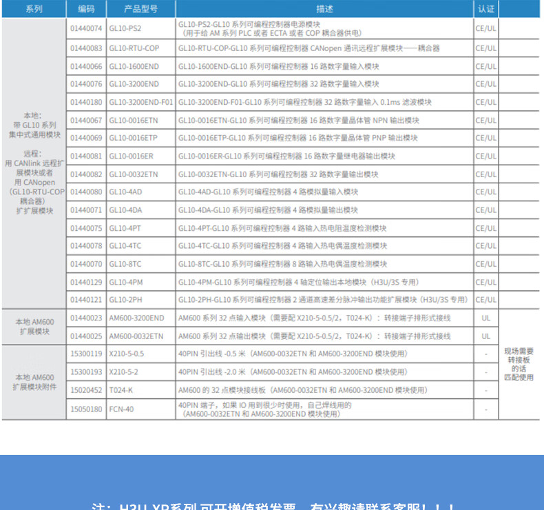This screenshot has width=544, height=510.
Task: Select code cell 01440081
Action: [x=86, y=156]
